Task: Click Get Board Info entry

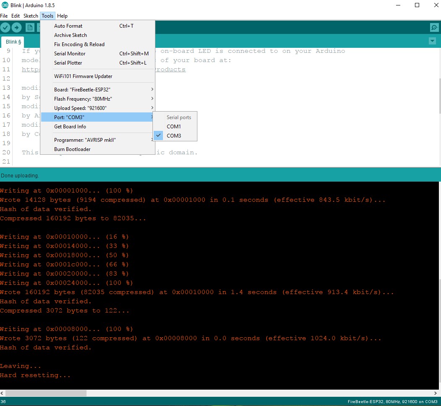Action: point(98,127)
